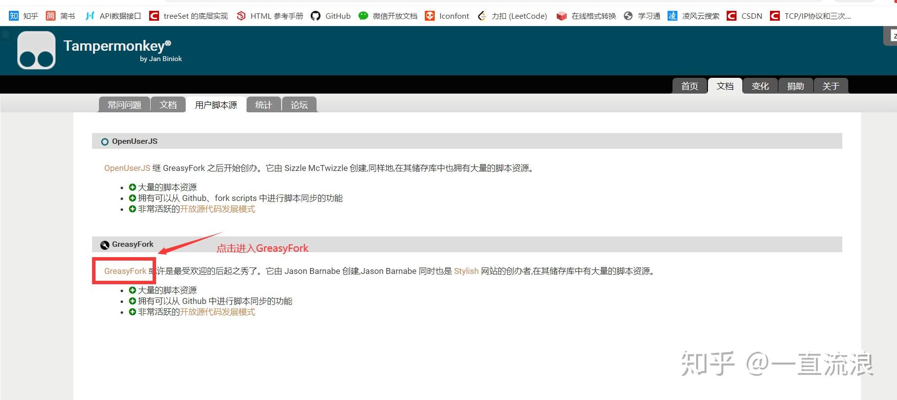Open the GitHub bookmark
The width and height of the screenshot is (897, 400).
(x=331, y=16)
